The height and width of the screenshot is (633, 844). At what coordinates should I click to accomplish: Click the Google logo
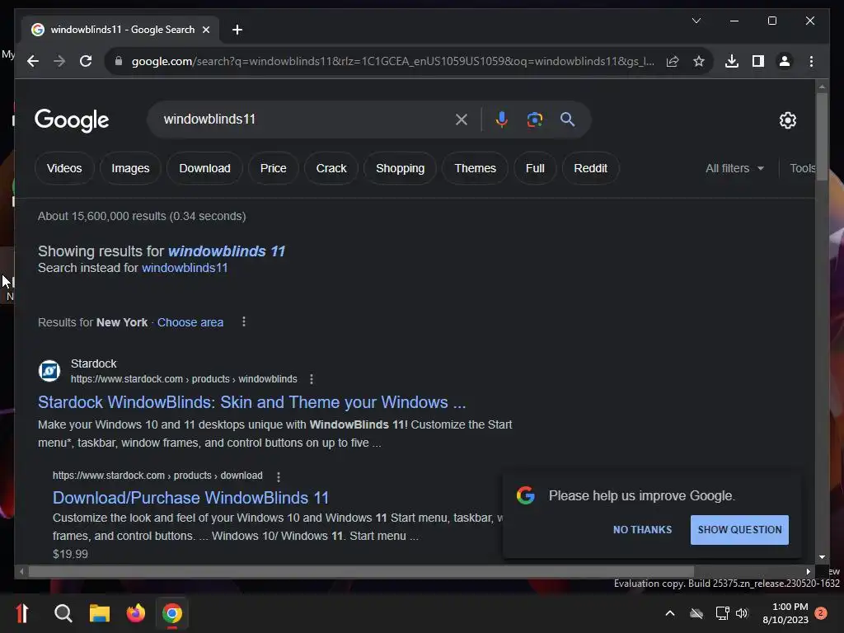pos(72,120)
